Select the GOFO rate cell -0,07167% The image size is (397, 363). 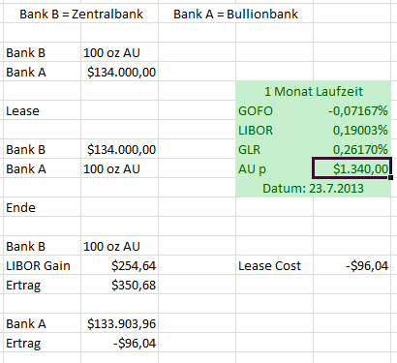[351, 110]
